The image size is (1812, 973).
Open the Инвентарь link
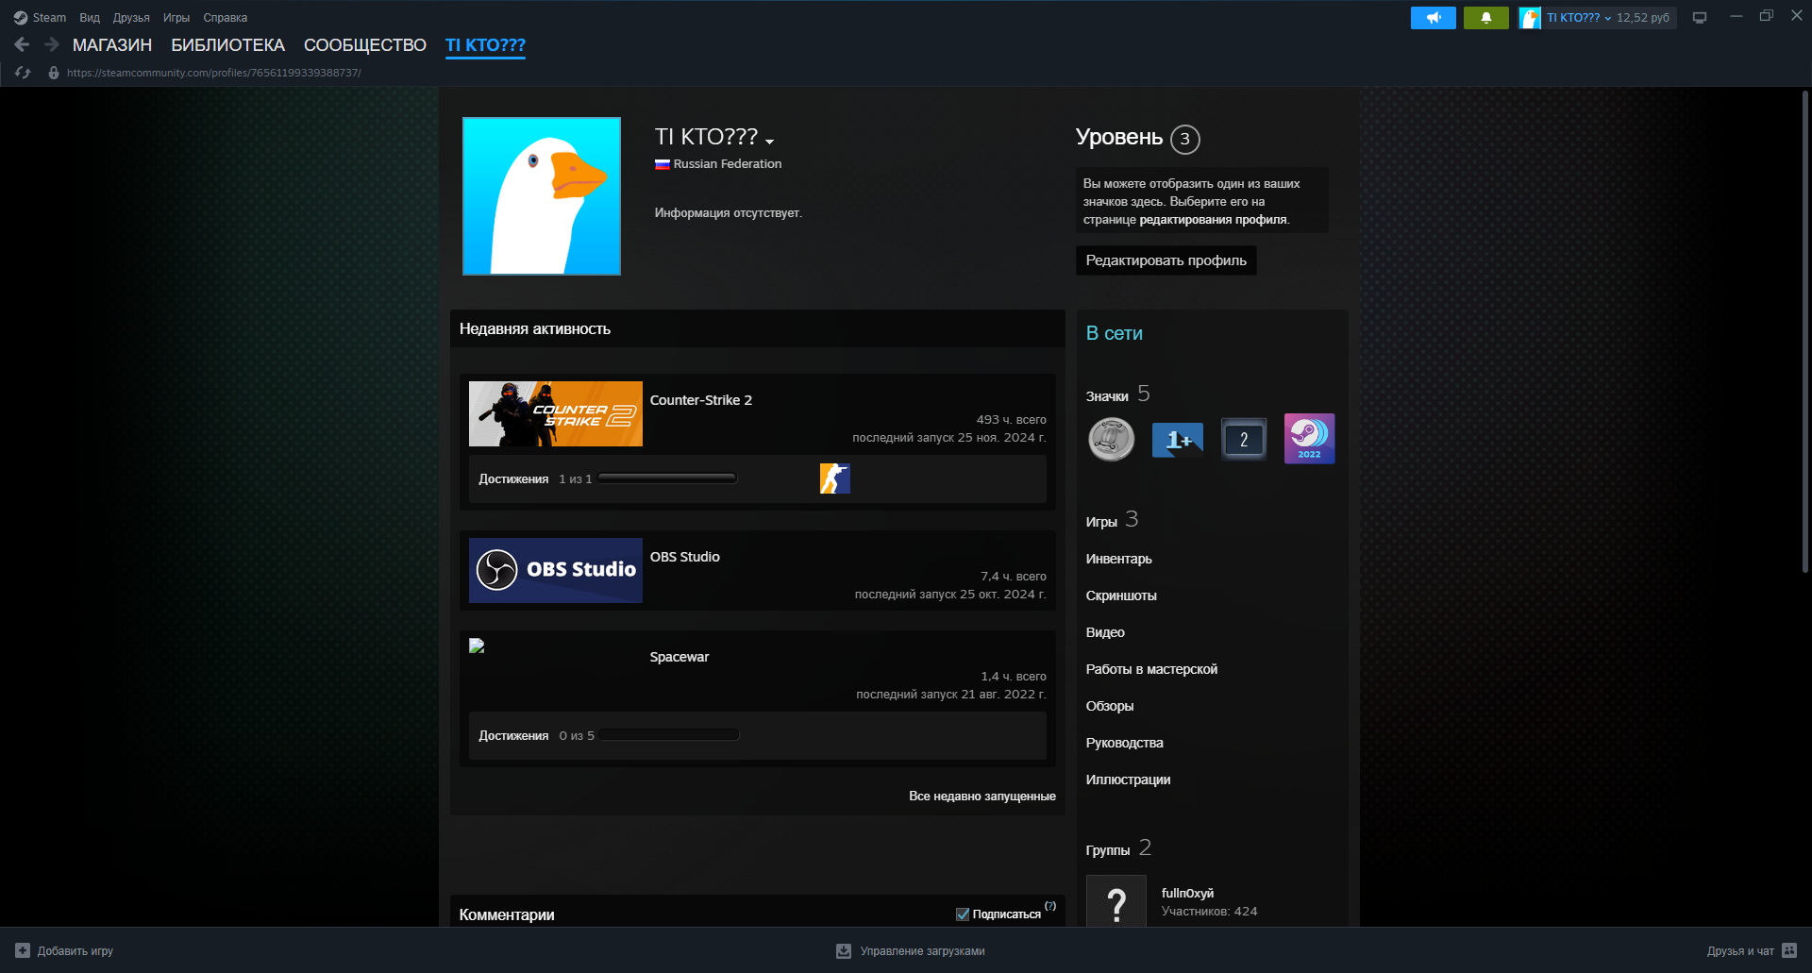point(1119,559)
